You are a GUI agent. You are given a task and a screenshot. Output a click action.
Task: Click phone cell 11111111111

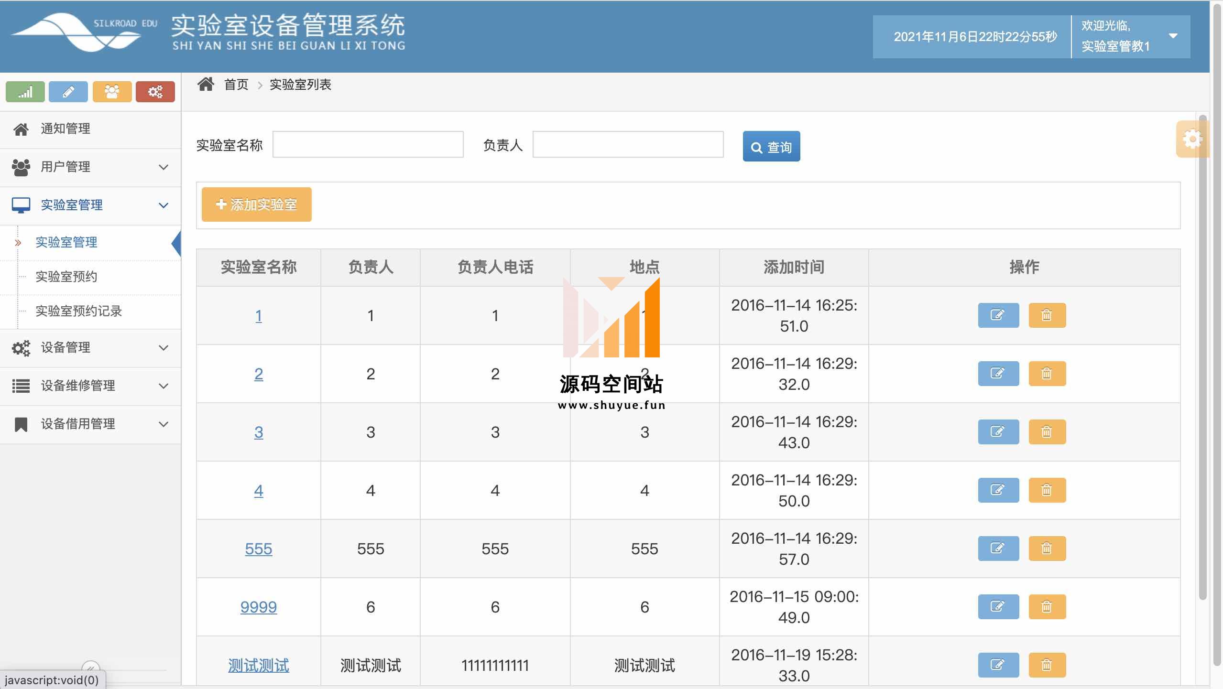[x=495, y=666]
